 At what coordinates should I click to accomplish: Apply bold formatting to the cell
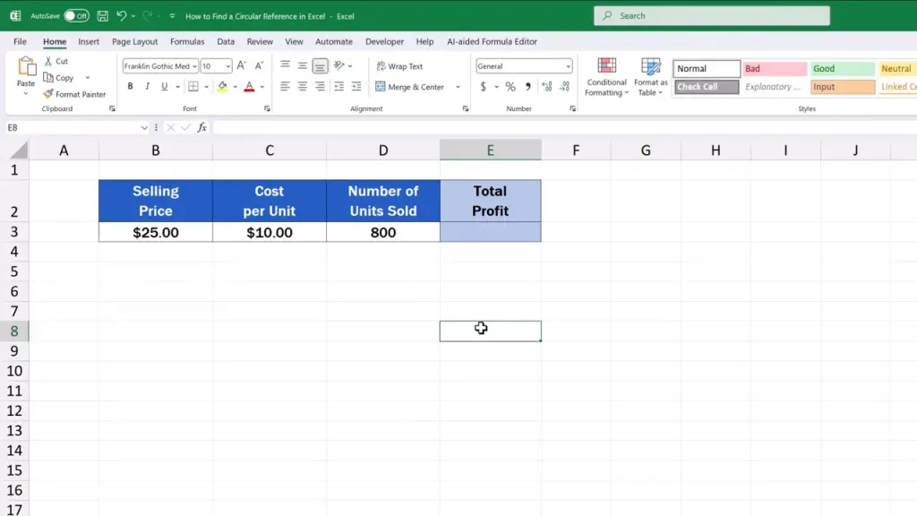[x=130, y=87]
